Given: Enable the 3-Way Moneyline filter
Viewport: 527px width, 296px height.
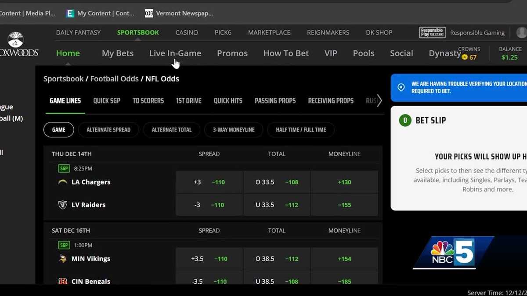Looking at the screenshot, I should tap(234, 130).
